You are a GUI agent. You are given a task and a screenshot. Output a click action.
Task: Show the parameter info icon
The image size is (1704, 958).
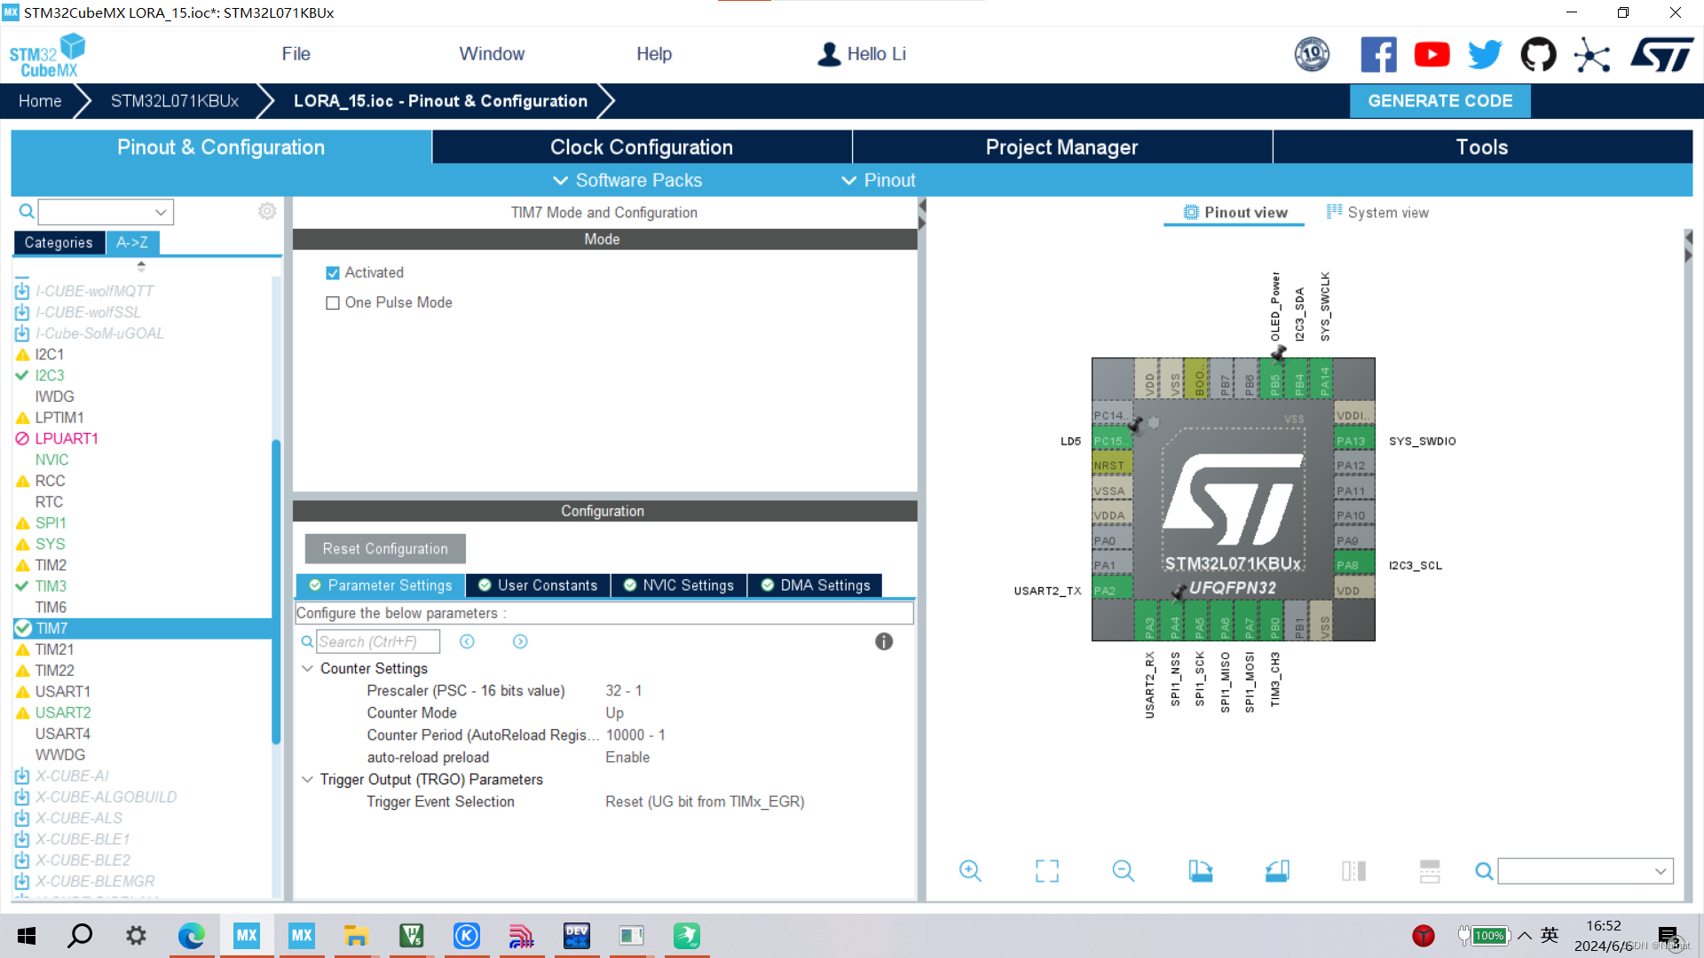884,641
